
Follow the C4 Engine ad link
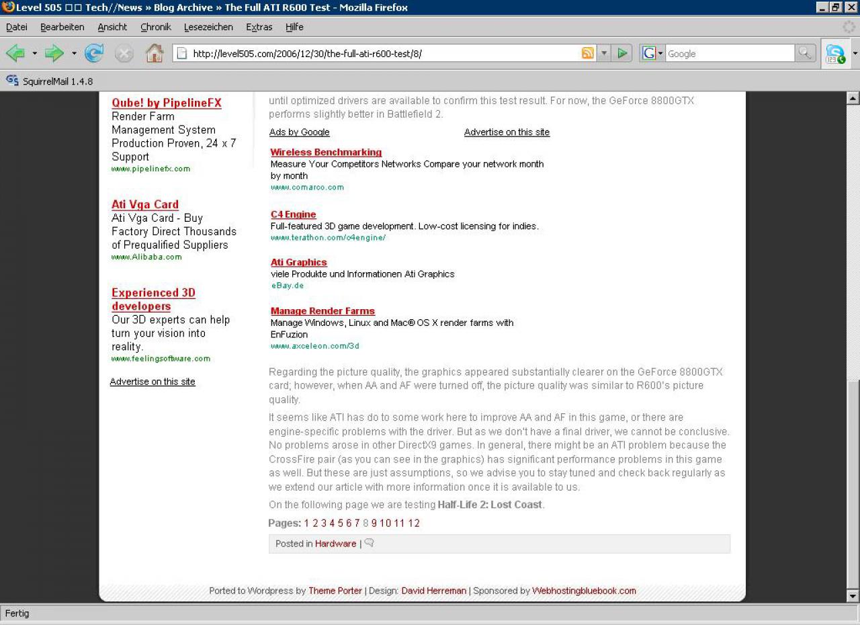(293, 214)
